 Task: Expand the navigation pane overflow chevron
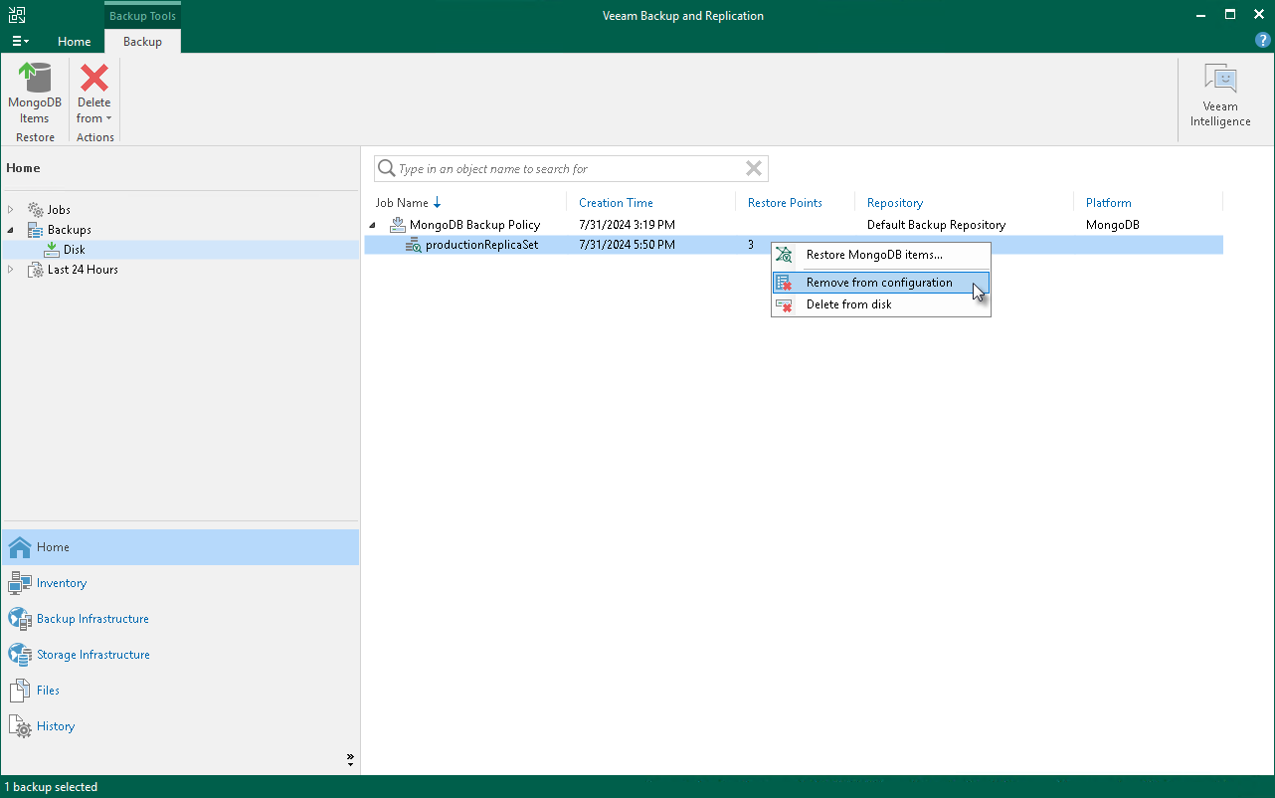pos(350,760)
